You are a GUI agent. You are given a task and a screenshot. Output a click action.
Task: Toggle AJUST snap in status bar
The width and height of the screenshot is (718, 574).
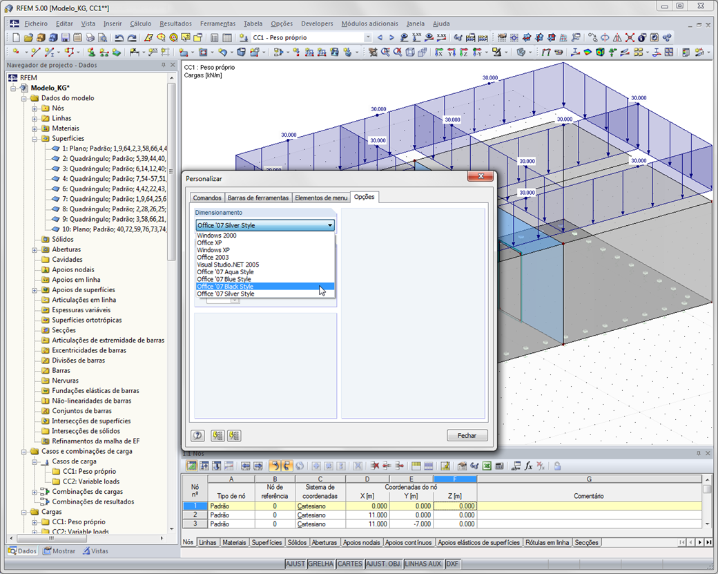pos(295,564)
